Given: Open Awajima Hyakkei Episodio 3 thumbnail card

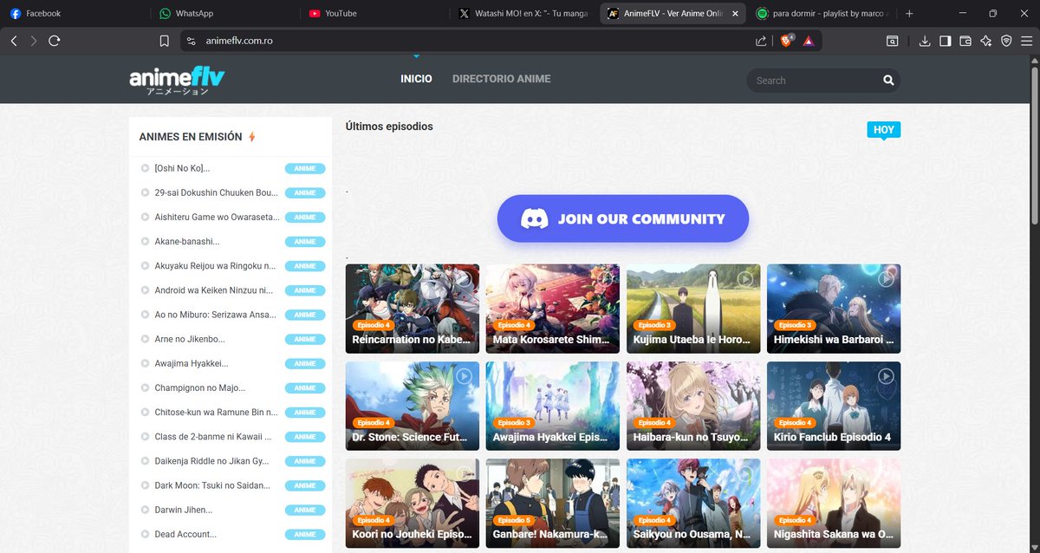Looking at the screenshot, I should point(553,406).
